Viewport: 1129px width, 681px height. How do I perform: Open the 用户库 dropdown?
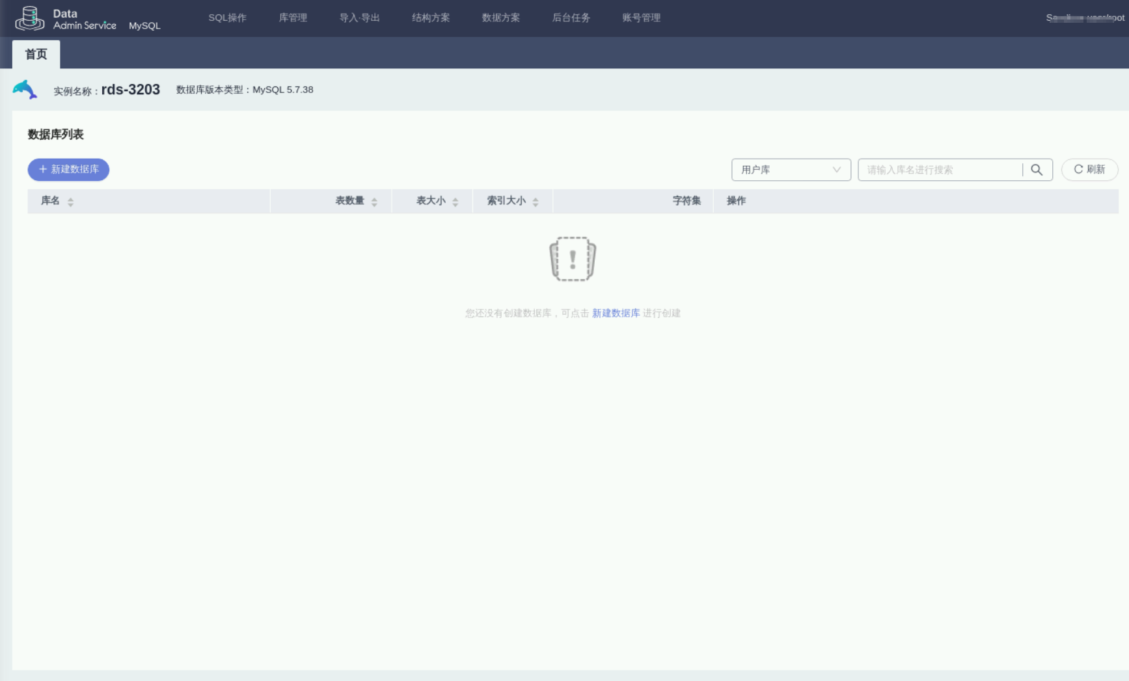tap(791, 170)
